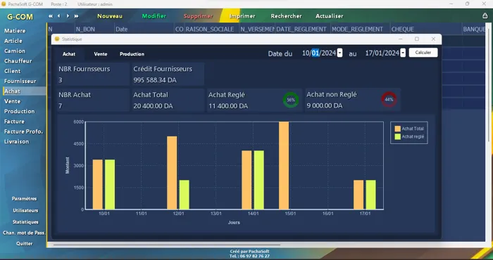Click Nouveau to create a record
The width and height of the screenshot is (493, 260).
(110, 16)
